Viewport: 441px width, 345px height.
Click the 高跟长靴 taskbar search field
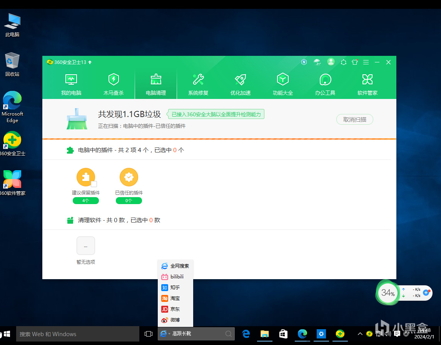click(x=197, y=334)
